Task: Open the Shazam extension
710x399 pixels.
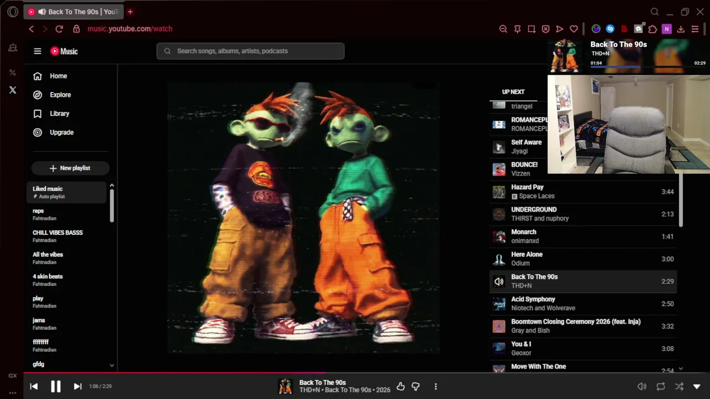Action: 610,29
